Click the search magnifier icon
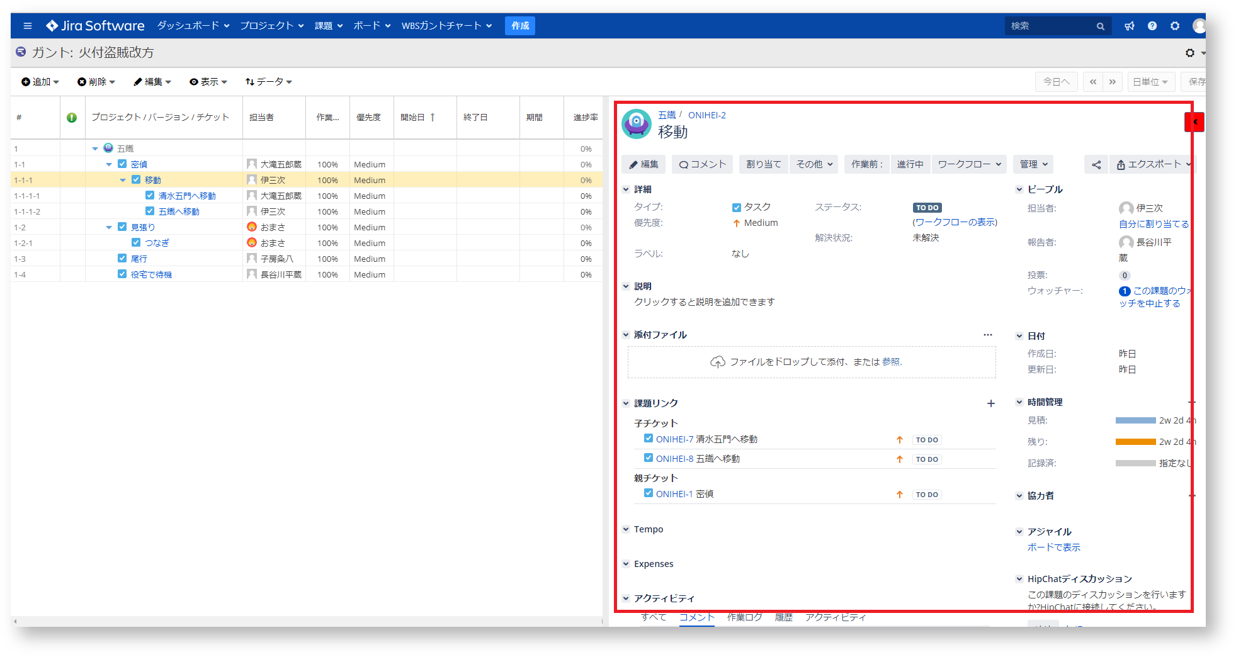Screen dimensions: 1236x657 point(1100,26)
